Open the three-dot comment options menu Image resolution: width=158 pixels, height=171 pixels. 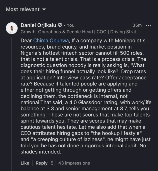coord(148,25)
